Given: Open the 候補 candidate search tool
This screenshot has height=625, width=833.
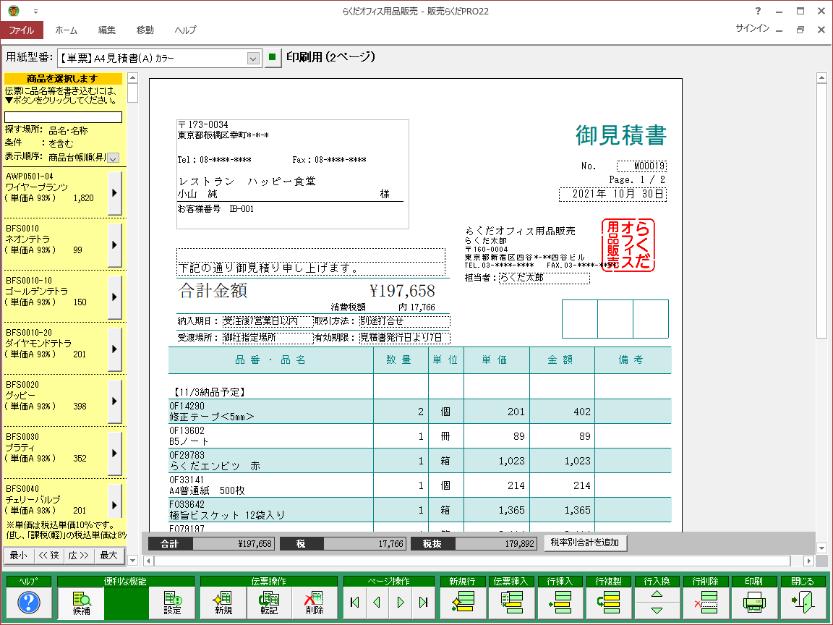Looking at the screenshot, I should (81, 602).
